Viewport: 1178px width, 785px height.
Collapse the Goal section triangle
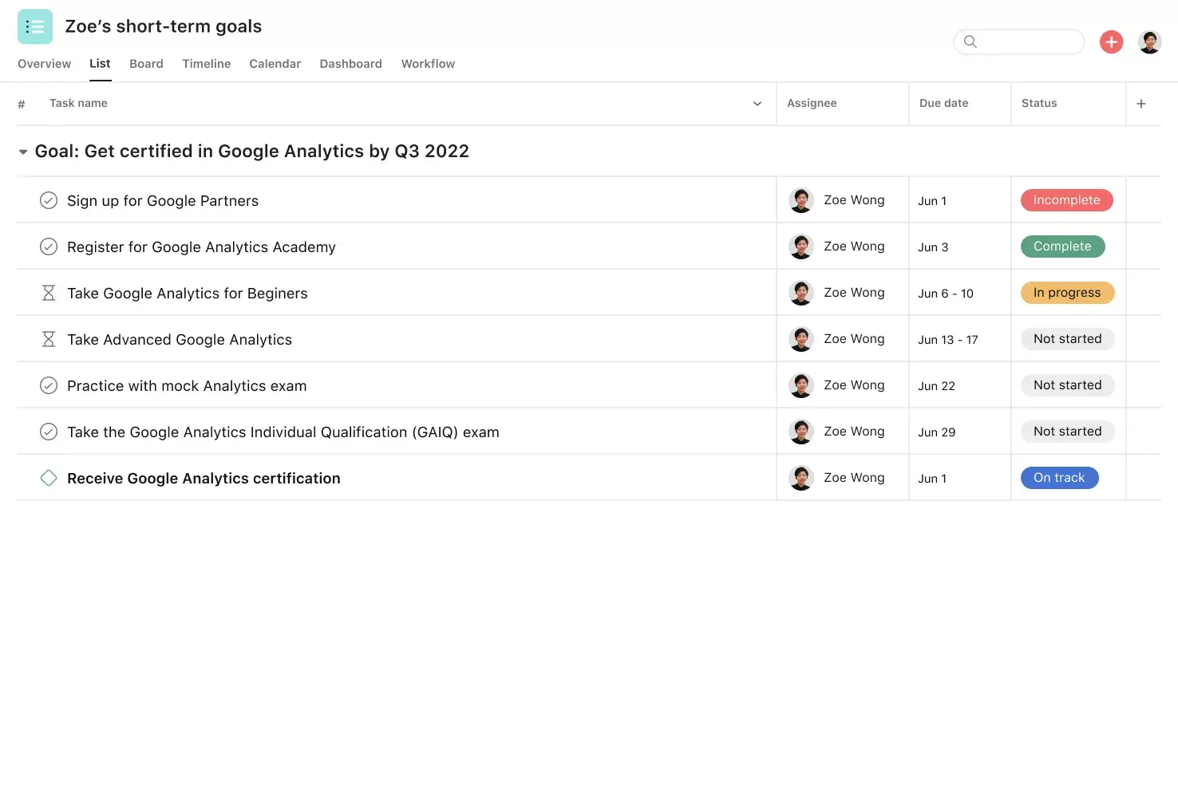23,152
